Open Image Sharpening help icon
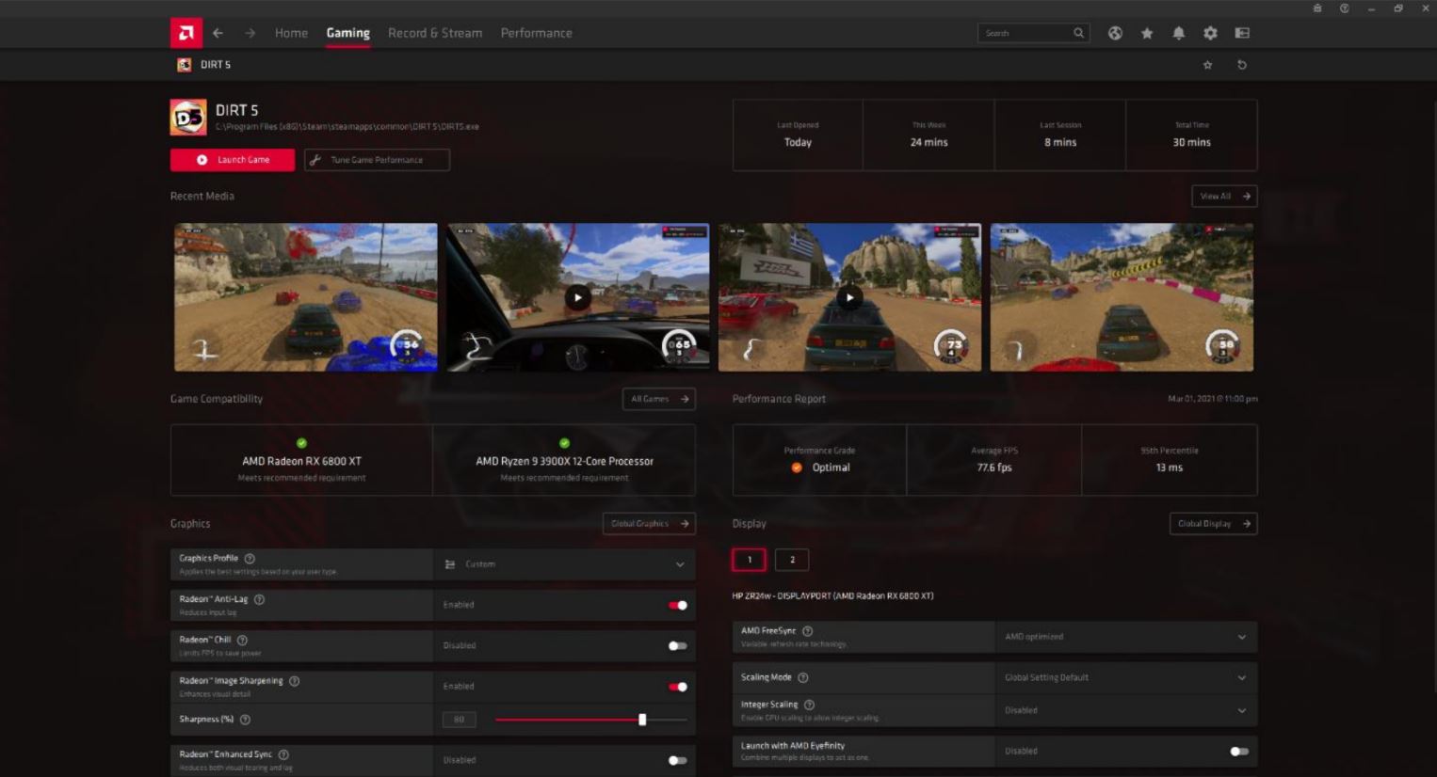The width and height of the screenshot is (1437, 777). click(294, 681)
